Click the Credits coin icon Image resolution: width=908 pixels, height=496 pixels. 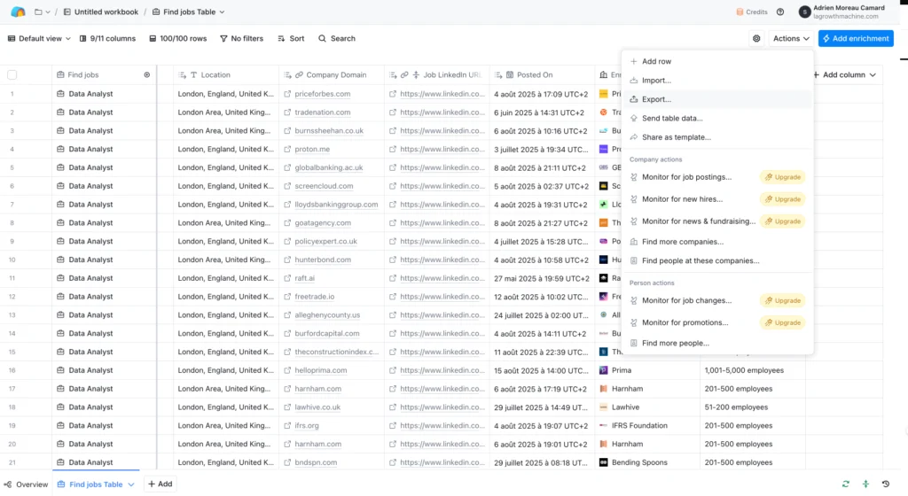tap(740, 12)
